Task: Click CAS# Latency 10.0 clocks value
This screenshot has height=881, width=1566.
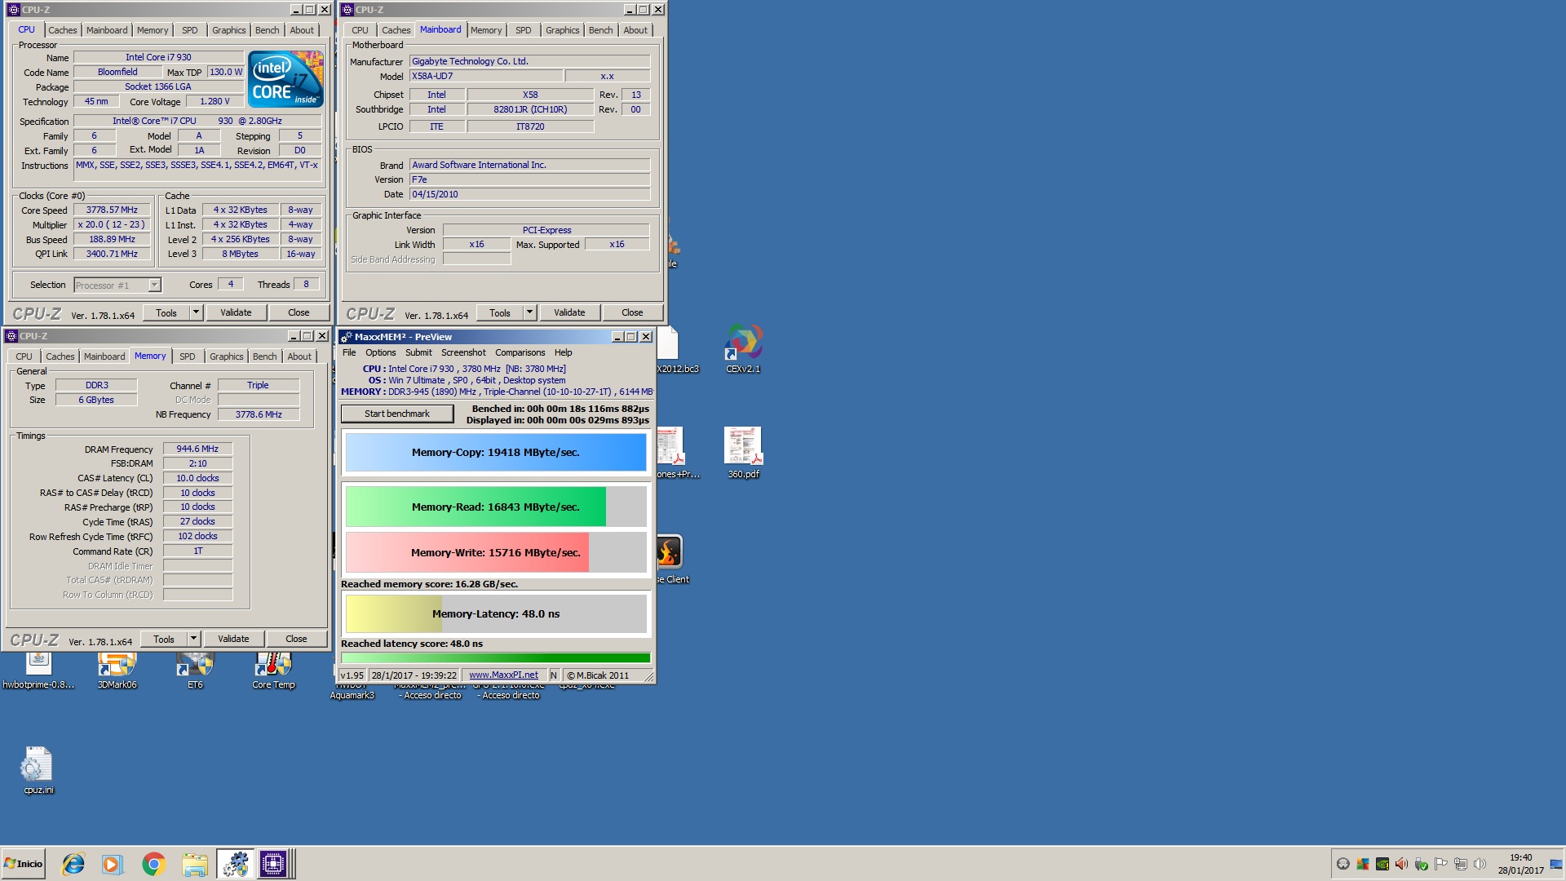Action: (x=197, y=478)
